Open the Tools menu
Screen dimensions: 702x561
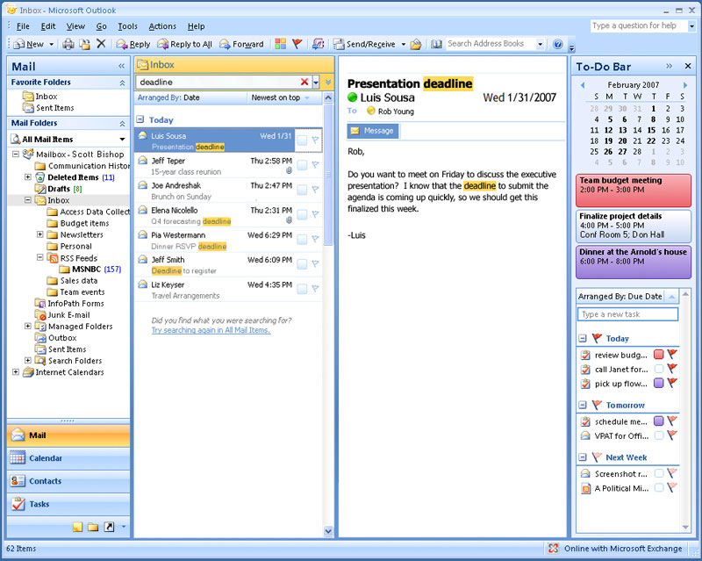pos(127,26)
